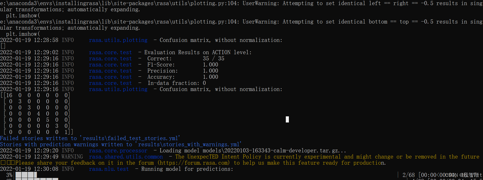Viewport: 483px width, 180px height.
Task: Click the timestamp '2022-01-19 12:28:58'
Action: click(x=29, y=40)
